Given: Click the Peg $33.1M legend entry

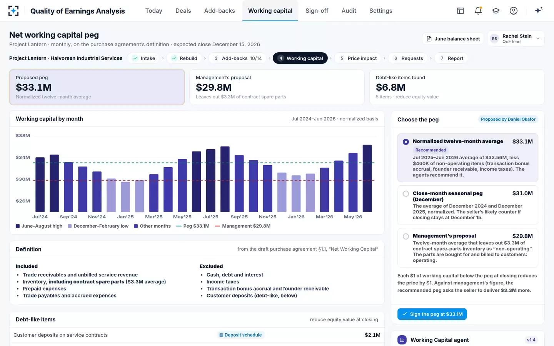Looking at the screenshot, I should tap(193, 226).
